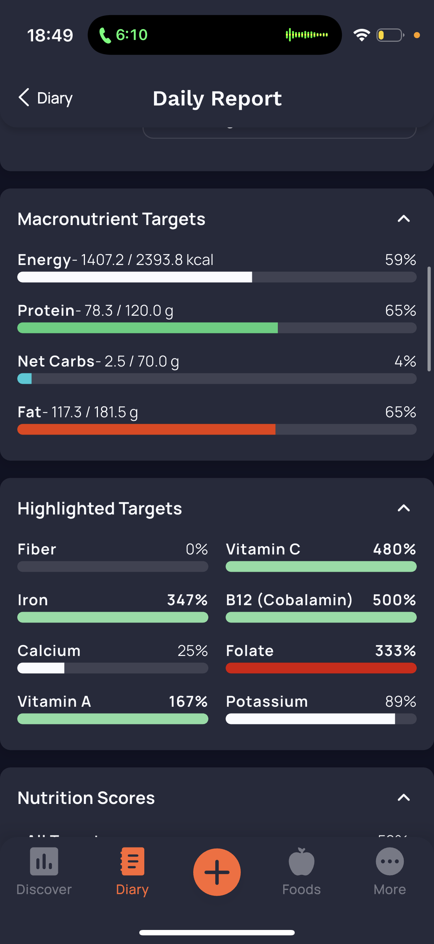Open the Protein 78.3 / 120.0 g row
The height and width of the screenshot is (944, 434).
pyautogui.click(x=217, y=318)
